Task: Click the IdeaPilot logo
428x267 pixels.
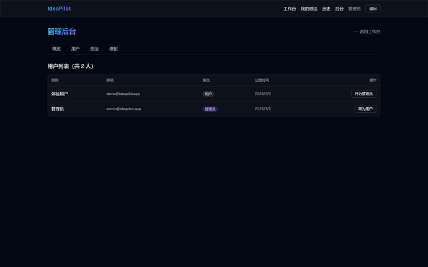Action: (x=59, y=9)
